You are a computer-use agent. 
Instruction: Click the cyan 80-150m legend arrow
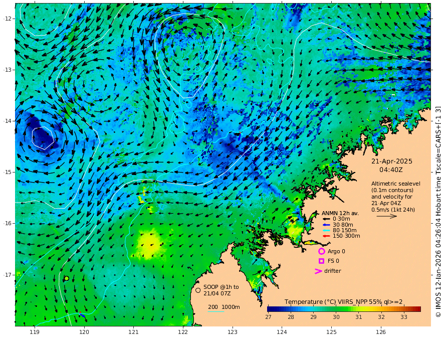click(326, 231)
